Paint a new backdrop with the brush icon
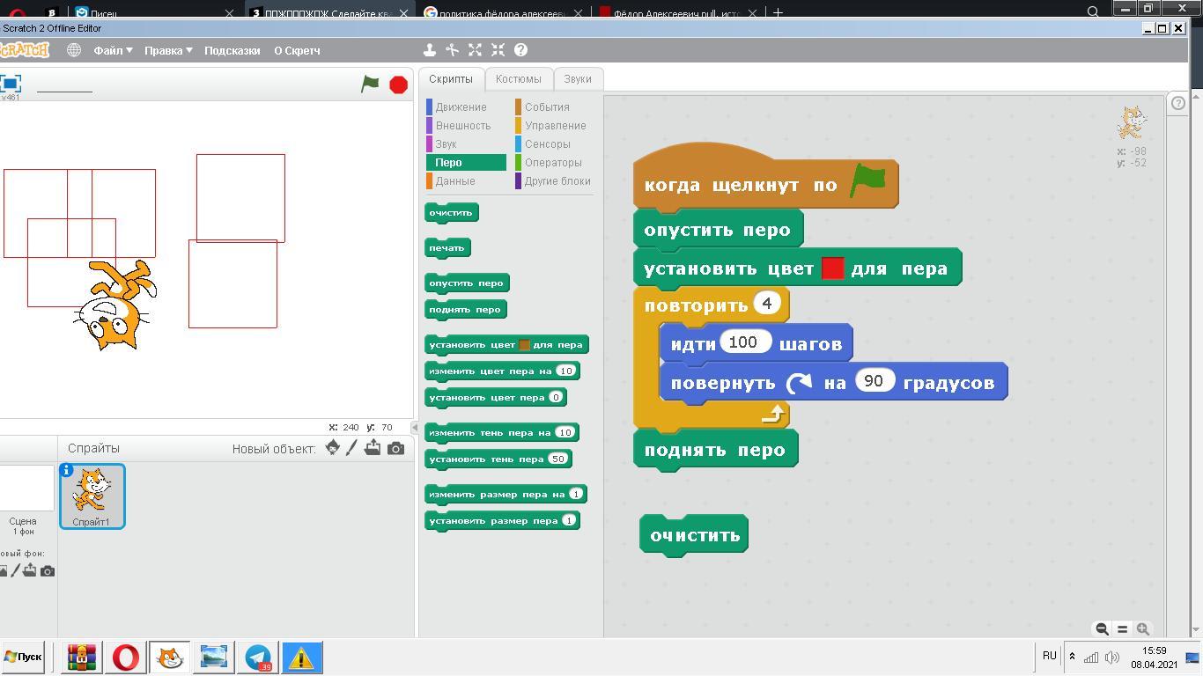The height and width of the screenshot is (676, 1203). [x=15, y=570]
